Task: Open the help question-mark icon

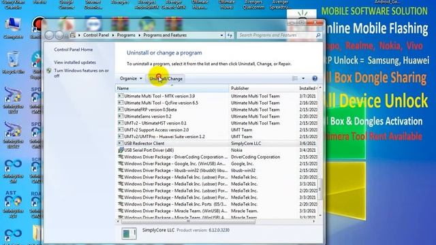Action: tap(315, 79)
